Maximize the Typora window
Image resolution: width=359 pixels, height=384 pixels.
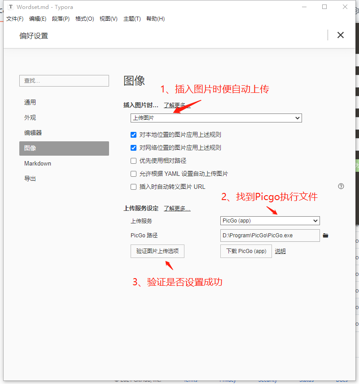coord(324,7)
